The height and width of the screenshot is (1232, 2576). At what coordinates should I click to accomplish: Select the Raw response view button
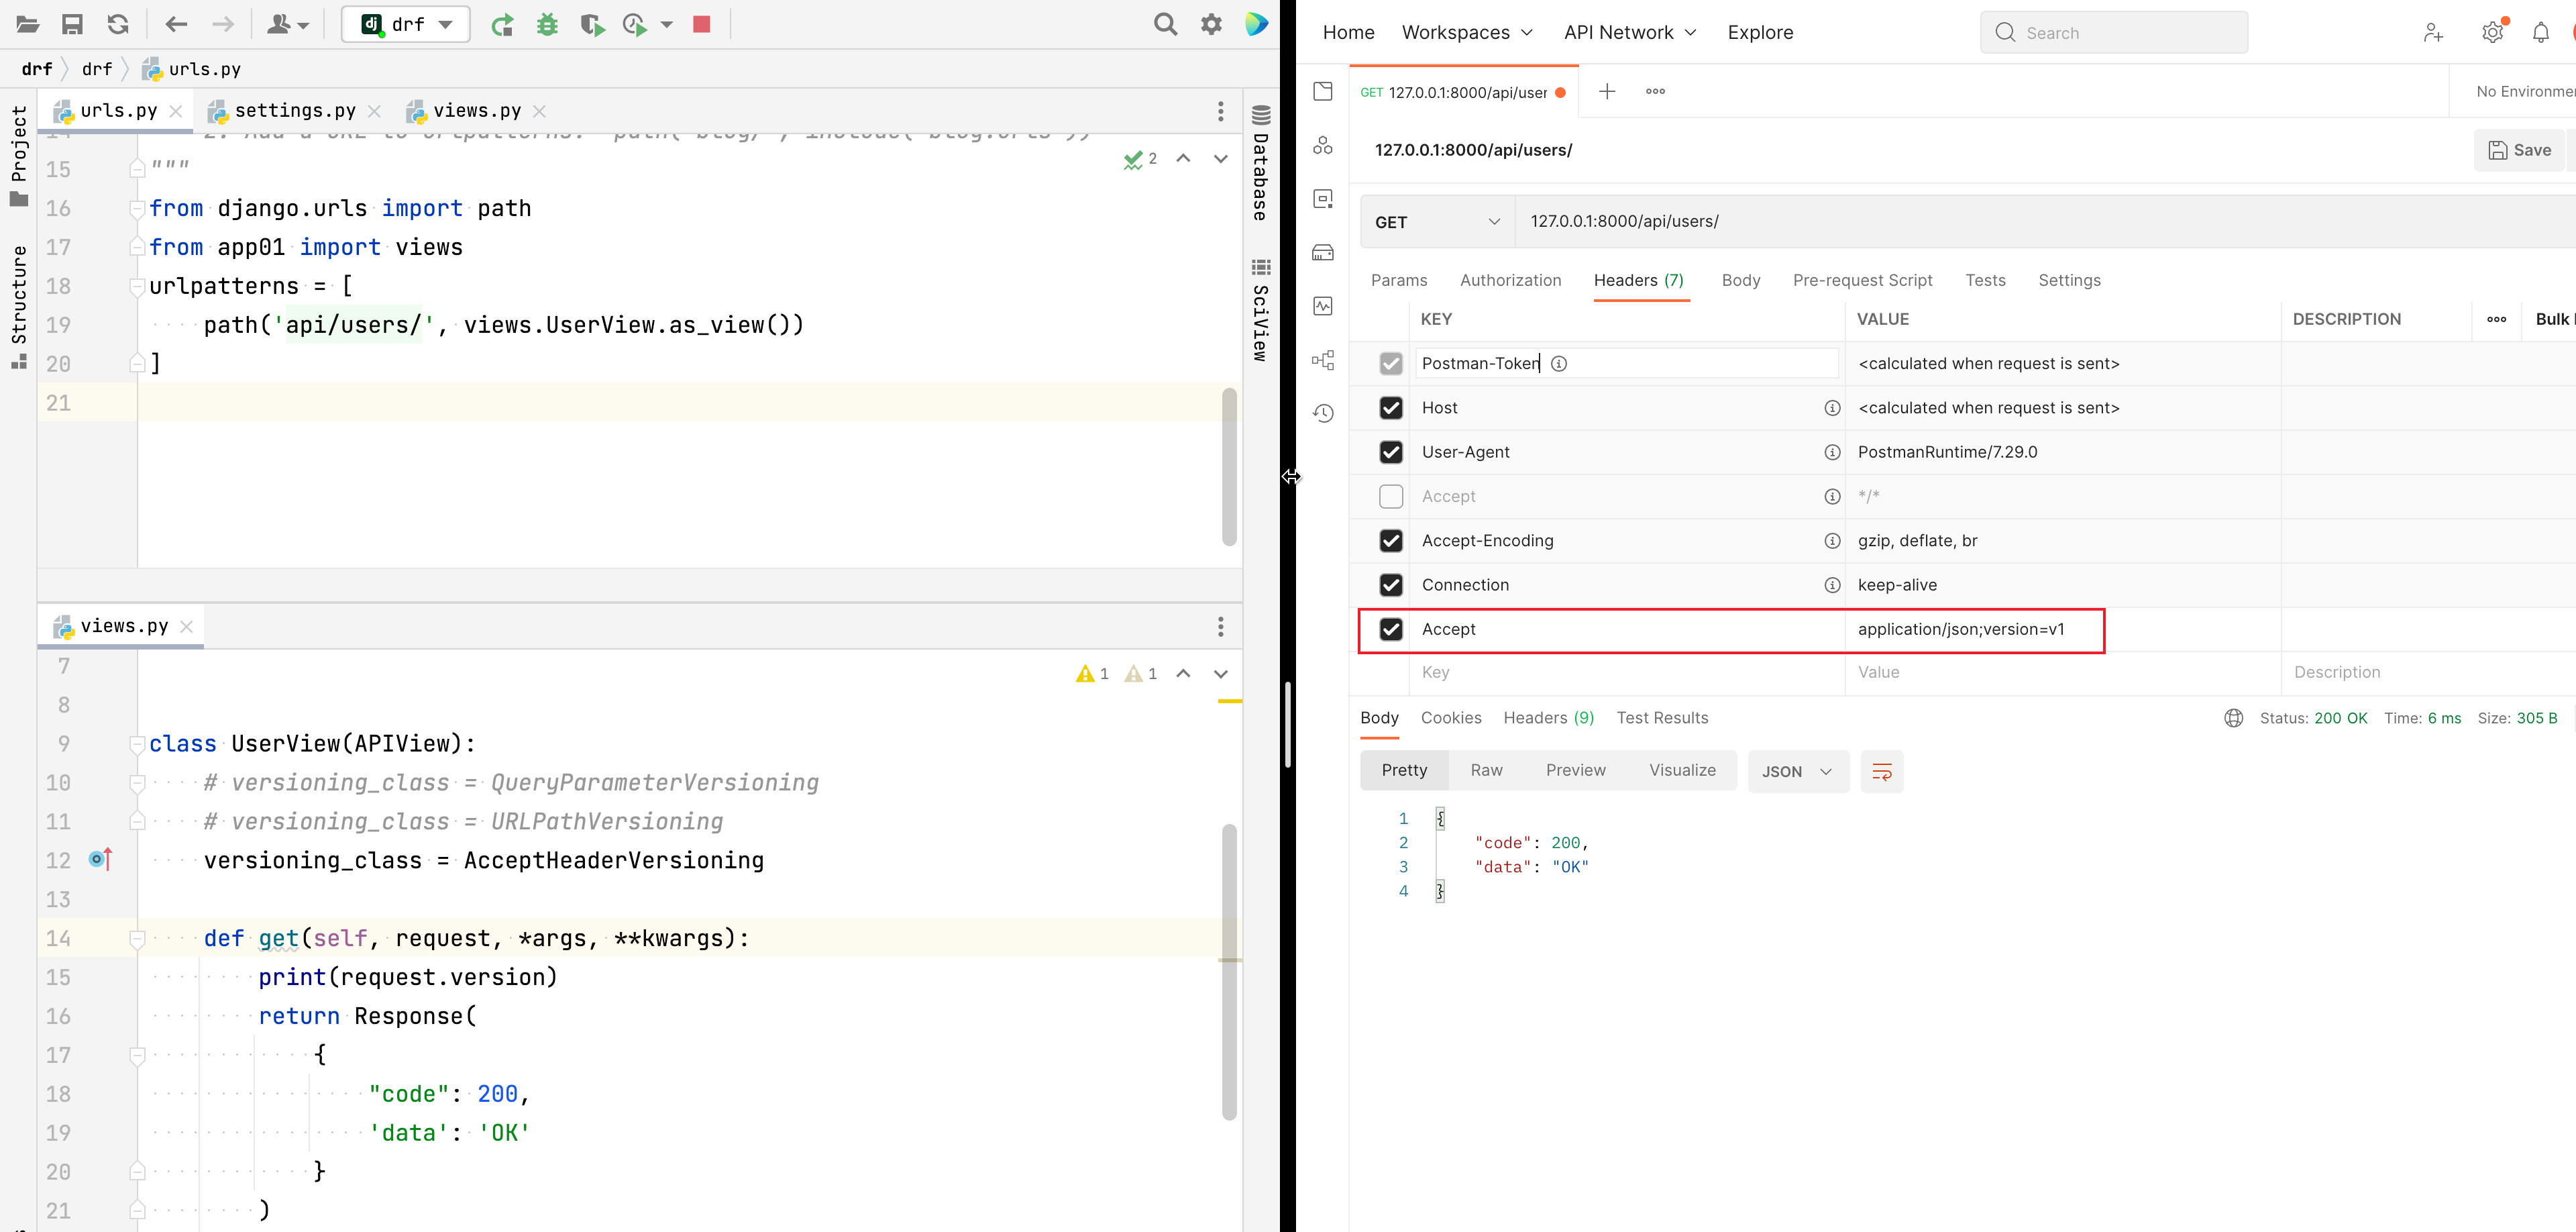(1486, 770)
